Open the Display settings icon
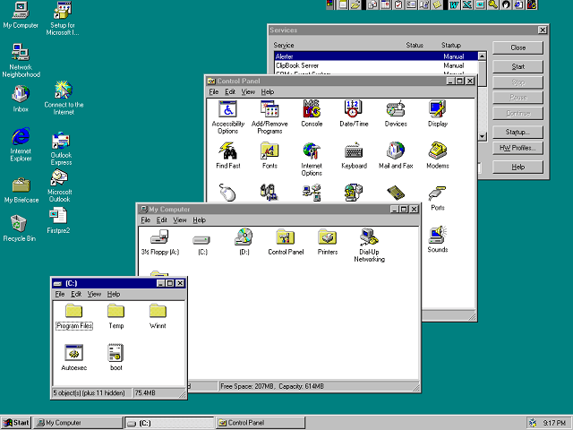The width and height of the screenshot is (573, 430). pyautogui.click(x=438, y=114)
